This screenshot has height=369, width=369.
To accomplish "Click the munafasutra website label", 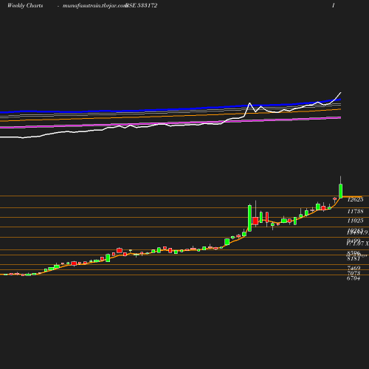I will pyautogui.click(x=94, y=6).
